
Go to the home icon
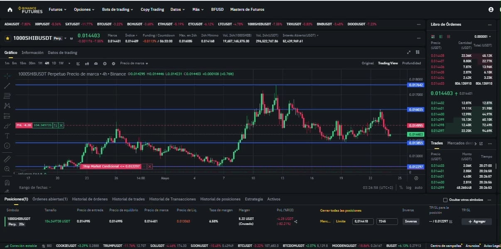(10, 10)
